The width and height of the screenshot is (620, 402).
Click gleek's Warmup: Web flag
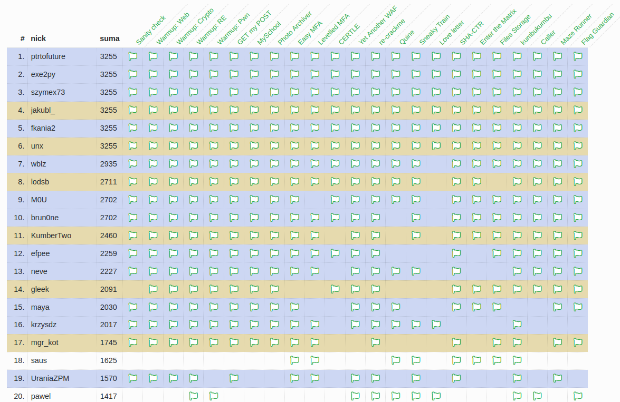click(153, 289)
